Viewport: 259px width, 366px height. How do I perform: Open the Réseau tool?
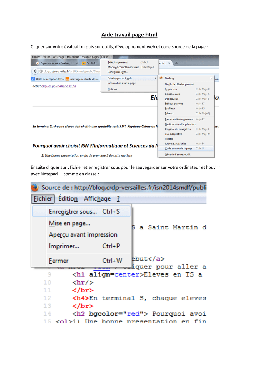pyautogui.click(x=186, y=113)
